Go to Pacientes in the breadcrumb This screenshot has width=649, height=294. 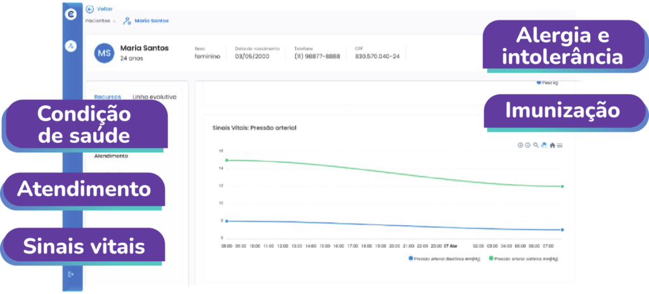click(98, 21)
